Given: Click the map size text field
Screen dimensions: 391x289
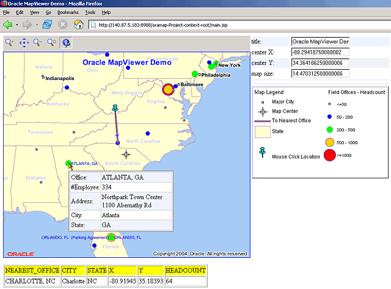Looking at the screenshot, I should 320,74.
